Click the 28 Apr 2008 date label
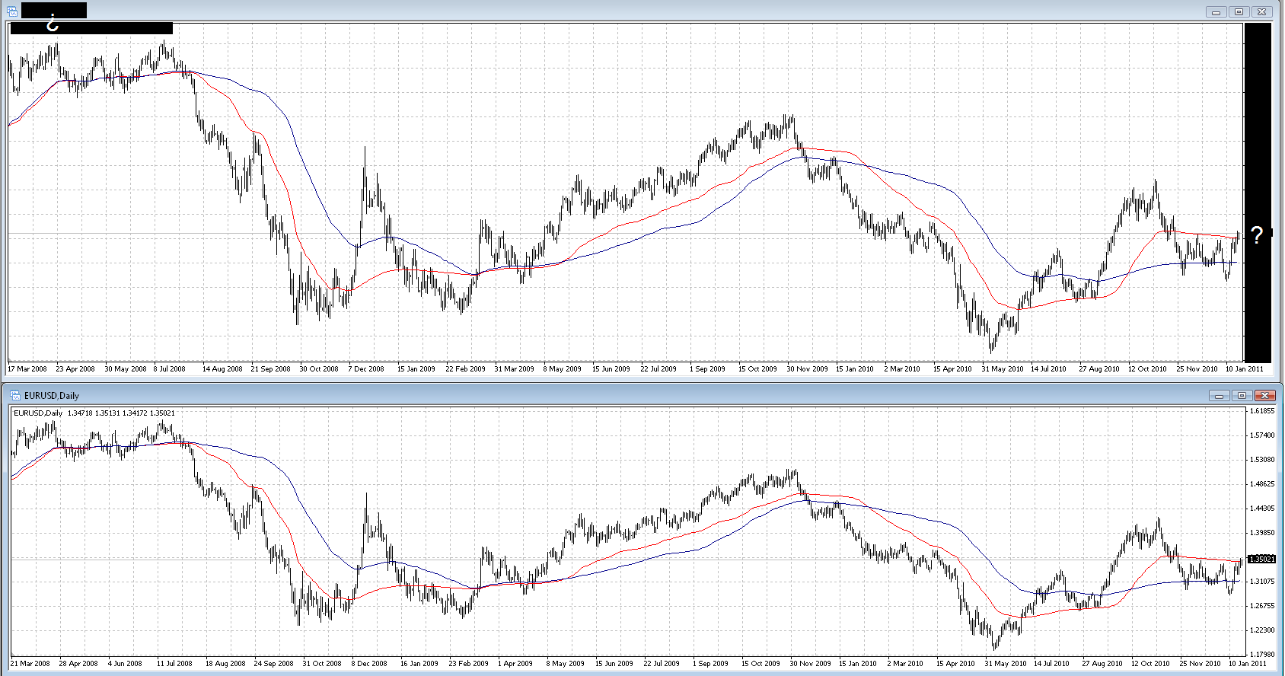 pyautogui.click(x=78, y=664)
